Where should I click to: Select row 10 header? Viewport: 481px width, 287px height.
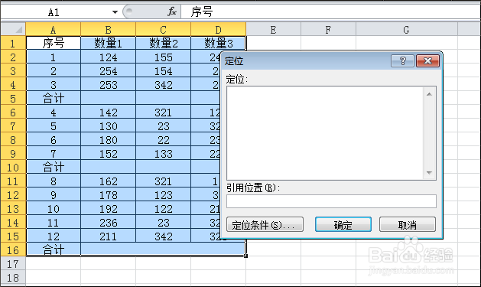point(13,168)
